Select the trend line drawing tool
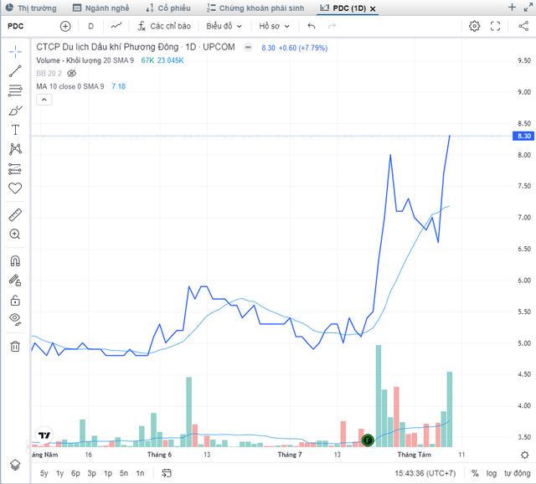Image resolution: width=536 pixels, height=484 pixels. [x=15, y=71]
